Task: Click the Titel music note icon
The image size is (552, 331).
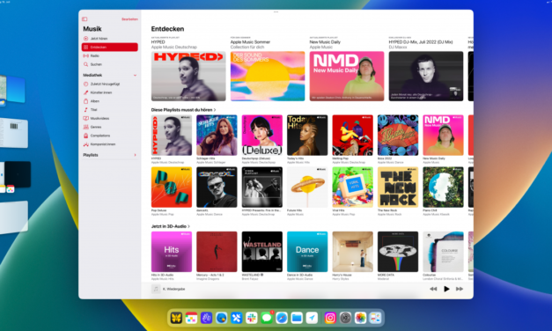Action: pyautogui.click(x=85, y=110)
